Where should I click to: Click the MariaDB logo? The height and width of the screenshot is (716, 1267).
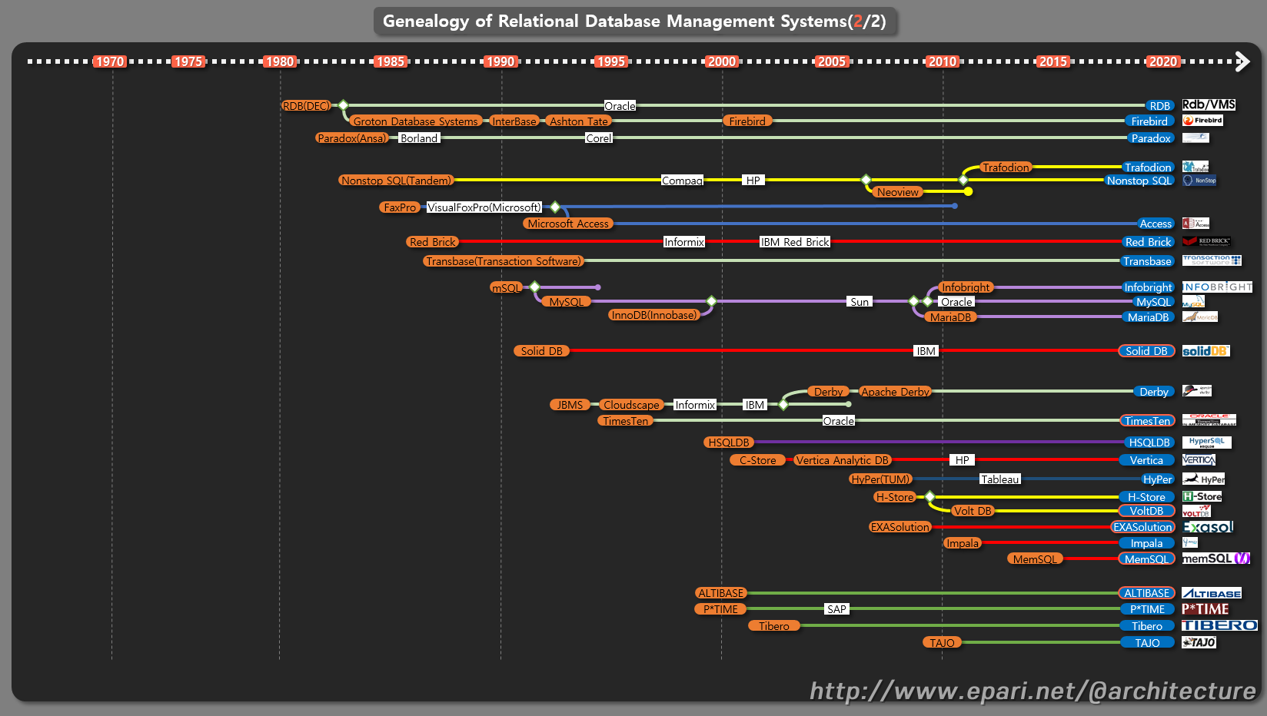(1199, 317)
